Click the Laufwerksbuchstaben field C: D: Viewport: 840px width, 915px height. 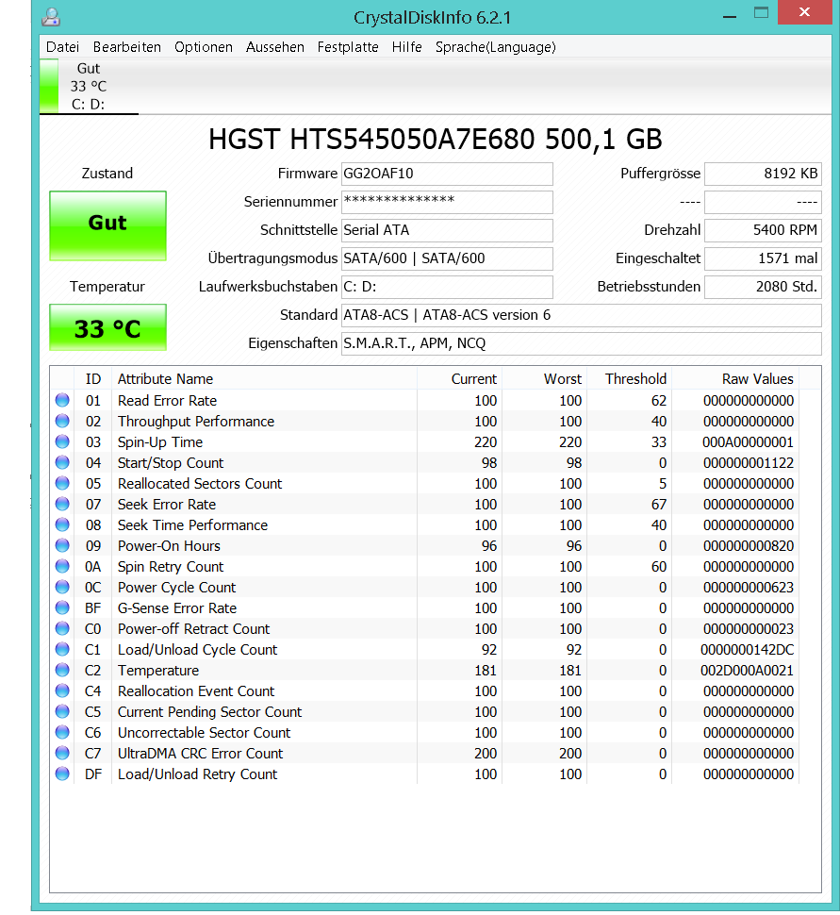coord(447,287)
